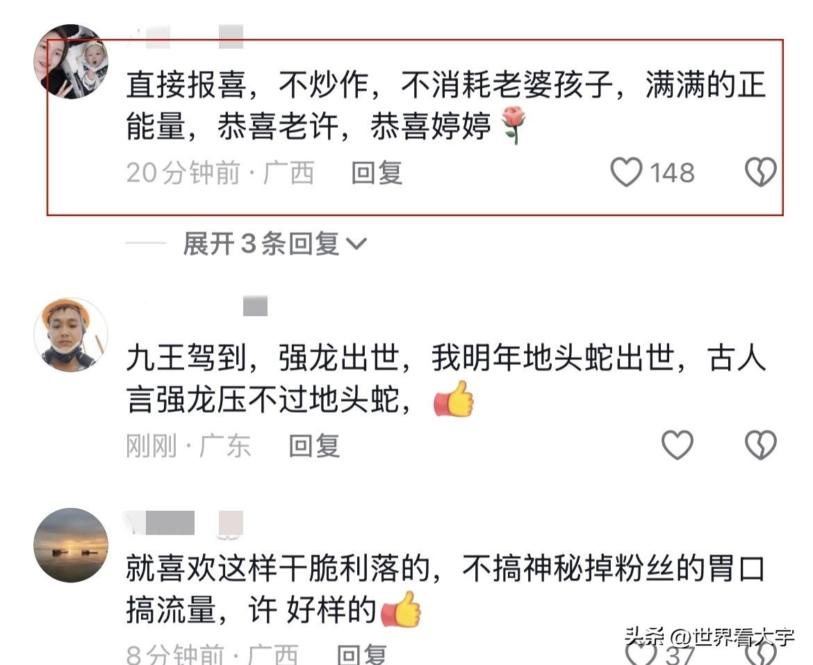The image size is (813, 665).
Task: Dislike the top Guangxi comment with broken heart
Action: tap(760, 172)
